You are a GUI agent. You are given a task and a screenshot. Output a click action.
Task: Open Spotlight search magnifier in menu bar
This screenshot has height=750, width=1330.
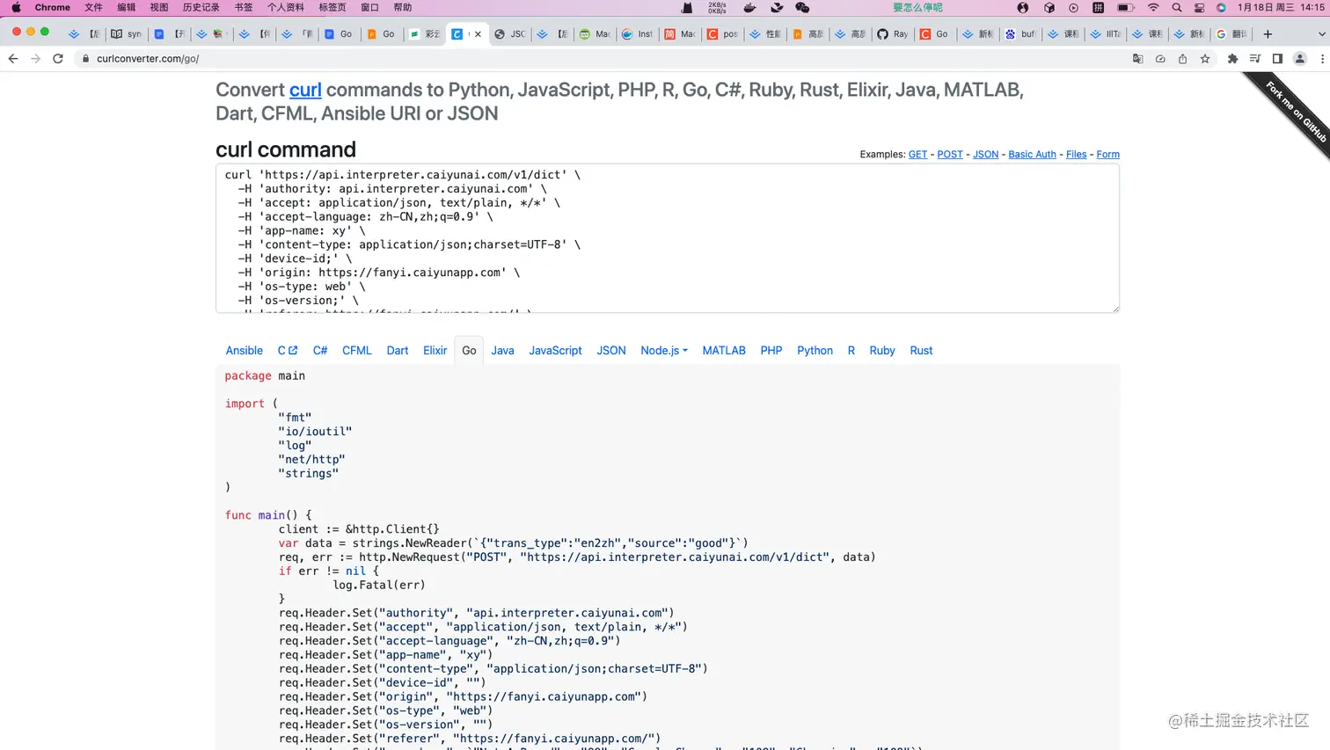(x=1177, y=8)
